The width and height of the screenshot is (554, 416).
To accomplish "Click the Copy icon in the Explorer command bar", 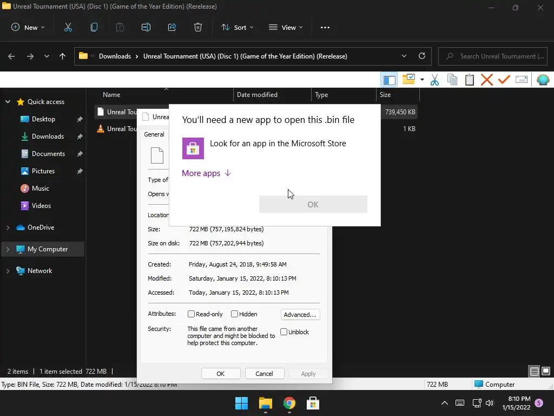I will click(x=94, y=27).
